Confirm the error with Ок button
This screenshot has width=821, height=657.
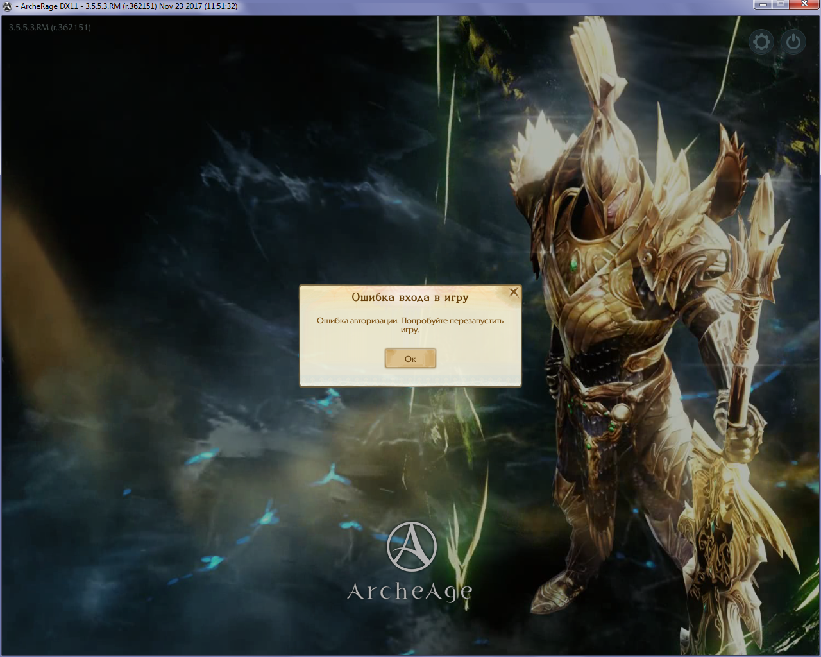pyautogui.click(x=410, y=359)
